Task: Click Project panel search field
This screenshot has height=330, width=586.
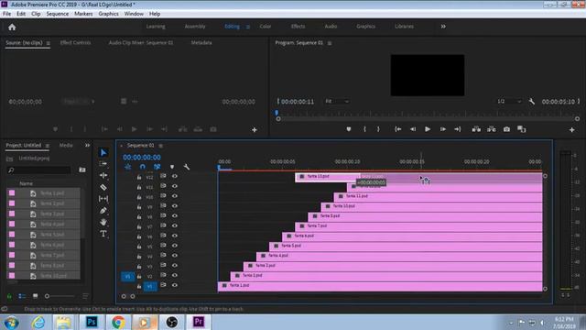Action: [x=38, y=170]
